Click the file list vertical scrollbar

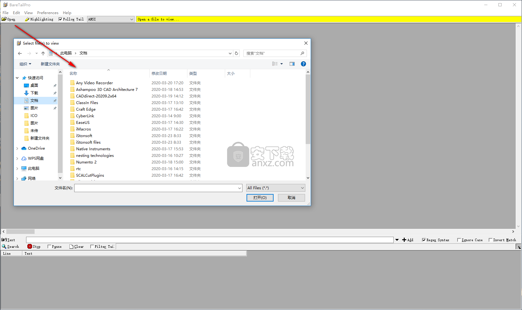(308, 109)
